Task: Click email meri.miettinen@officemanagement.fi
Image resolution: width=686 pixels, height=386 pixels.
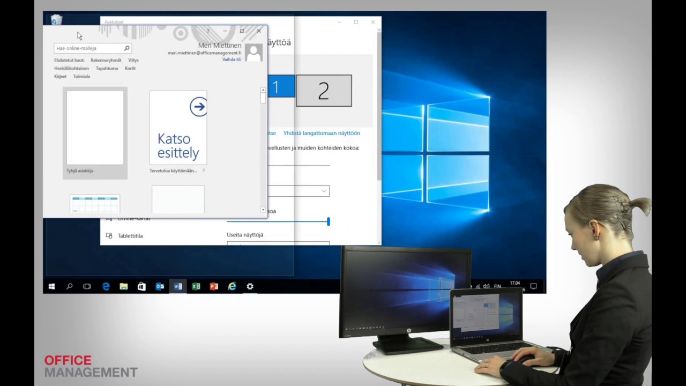Action: click(204, 53)
